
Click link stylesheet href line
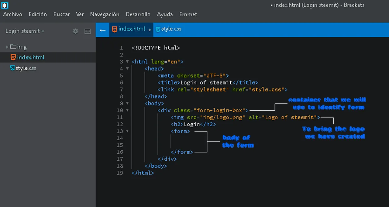(x=222, y=89)
